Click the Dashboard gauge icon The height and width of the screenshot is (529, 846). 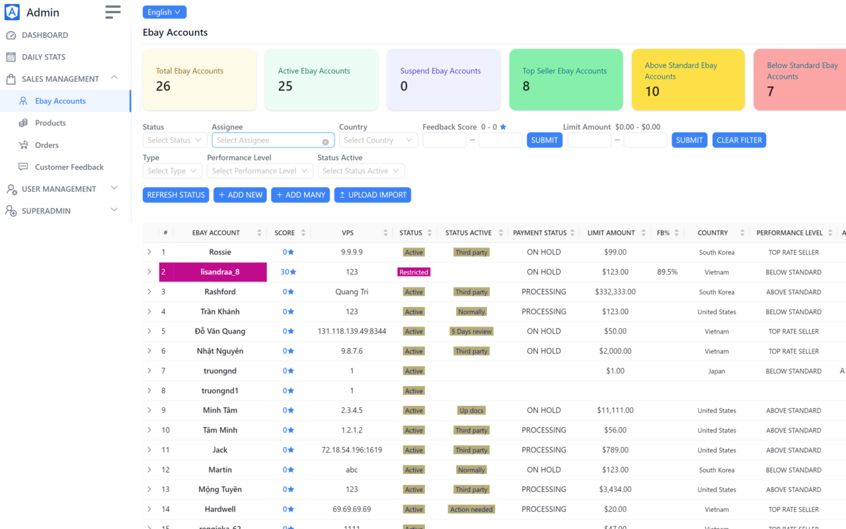(11, 35)
